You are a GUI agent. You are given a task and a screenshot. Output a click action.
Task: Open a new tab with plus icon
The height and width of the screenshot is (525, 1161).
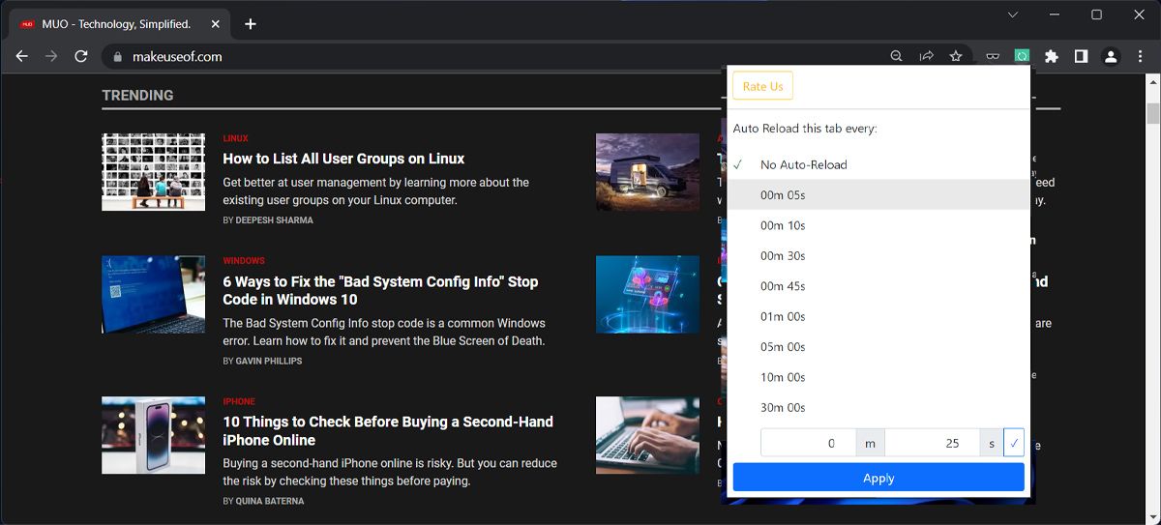[251, 23]
